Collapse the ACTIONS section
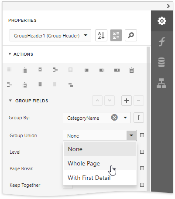Screen dimensions: 175x199 (x=10, y=54)
